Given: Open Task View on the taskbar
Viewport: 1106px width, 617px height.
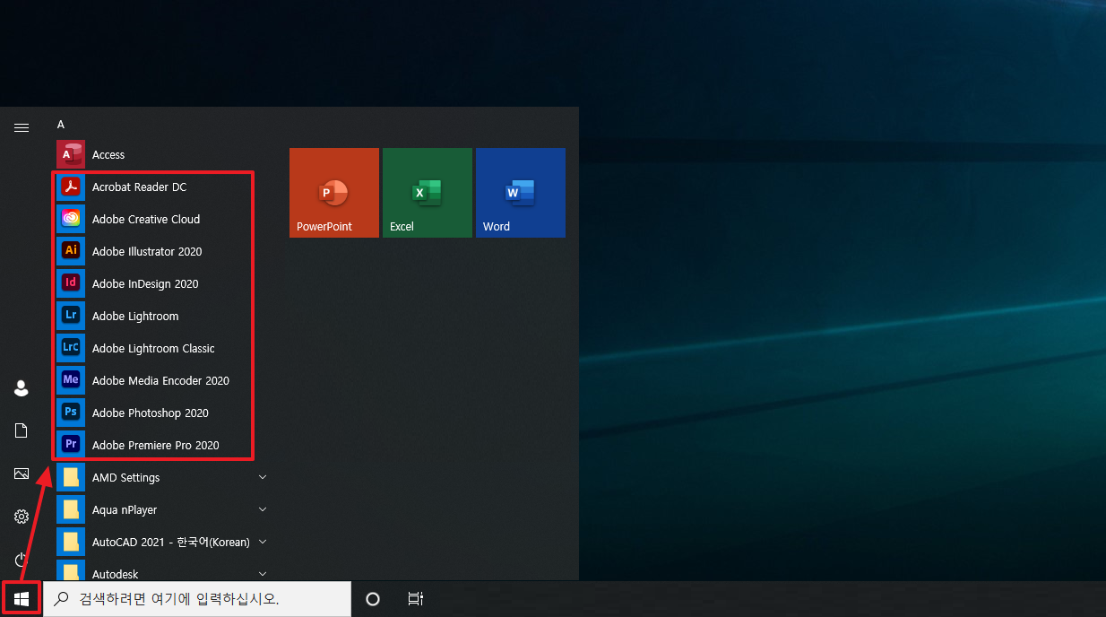Looking at the screenshot, I should tap(415, 598).
